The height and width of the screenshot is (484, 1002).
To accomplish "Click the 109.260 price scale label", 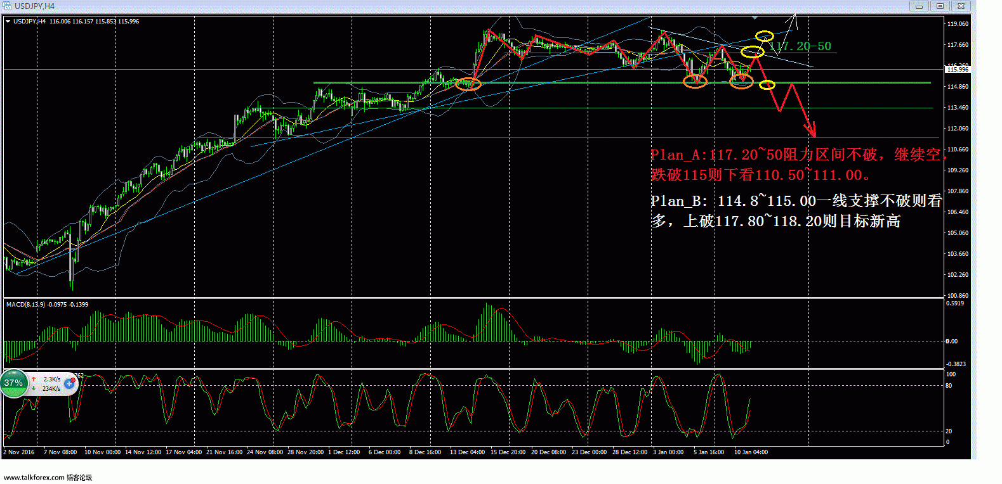I will tap(958, 170).
